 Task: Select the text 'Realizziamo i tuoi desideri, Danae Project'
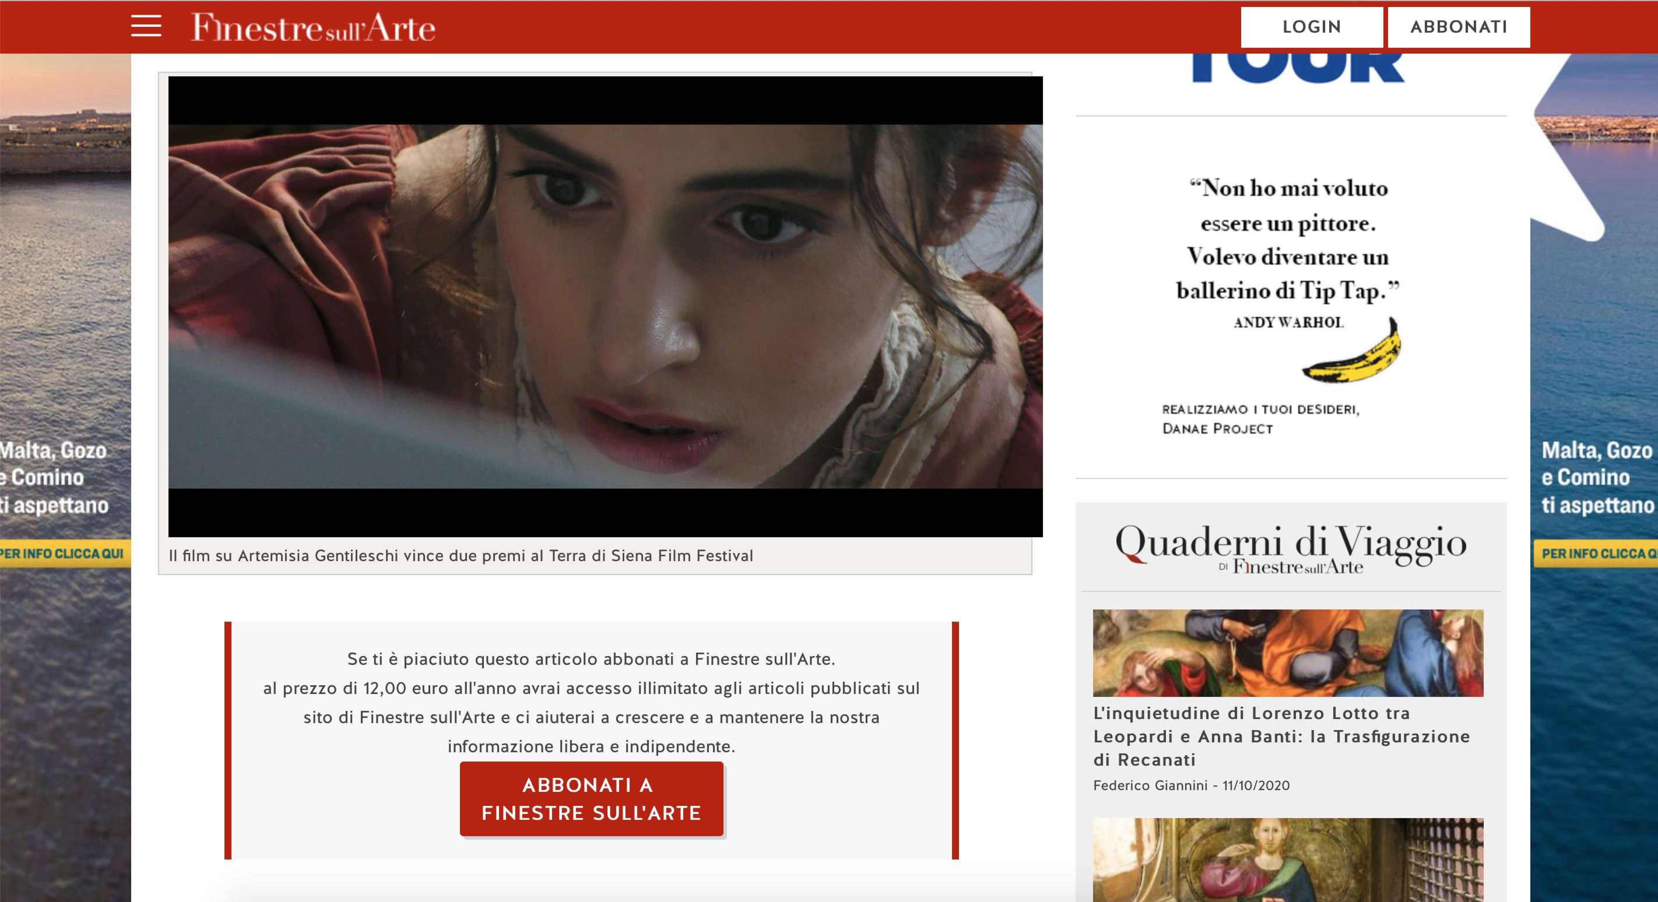pos(1261,419)
